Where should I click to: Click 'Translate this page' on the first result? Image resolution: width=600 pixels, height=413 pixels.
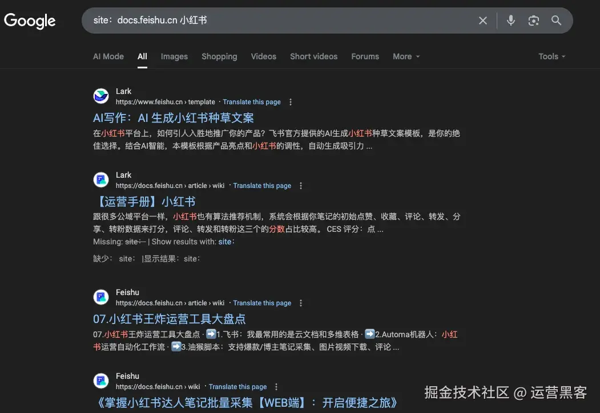251,101
